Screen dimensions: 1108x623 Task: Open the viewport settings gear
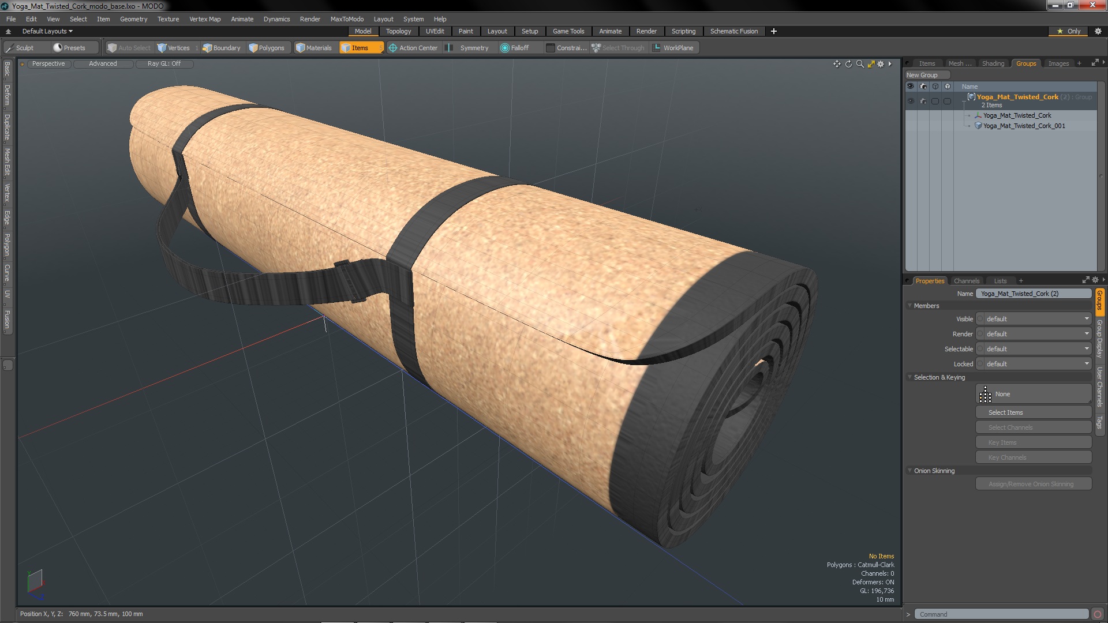(881, 64)
